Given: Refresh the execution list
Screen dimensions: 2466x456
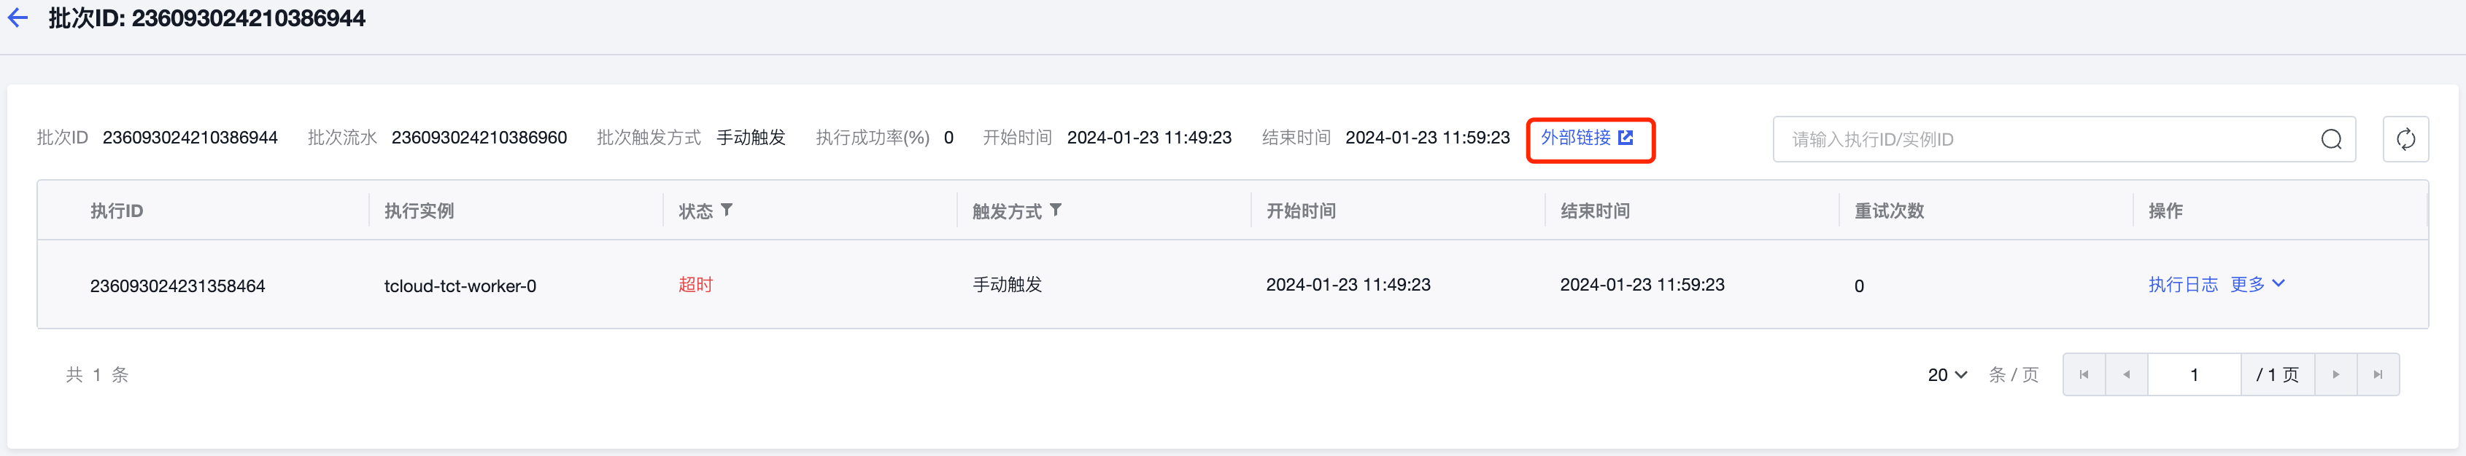Looking at the screenshot, I should tap(2405, 140).
